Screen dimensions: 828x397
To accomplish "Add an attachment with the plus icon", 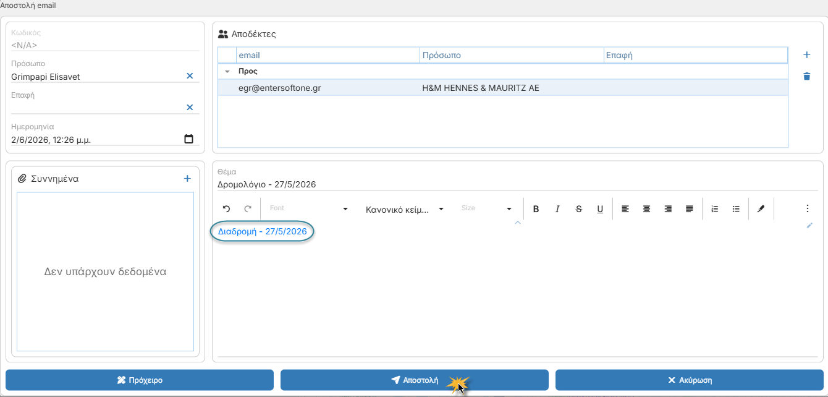I will click(x=188, y=179).
